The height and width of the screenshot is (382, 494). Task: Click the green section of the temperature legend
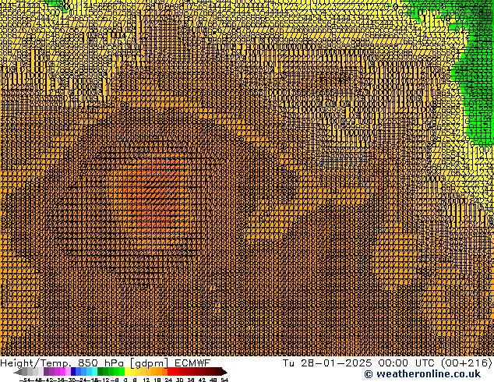coord(111,371)
